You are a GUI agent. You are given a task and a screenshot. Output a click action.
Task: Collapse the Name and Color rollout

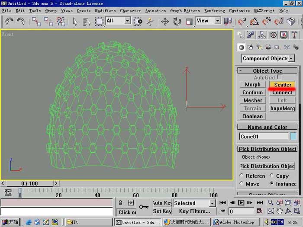point(267,127)
